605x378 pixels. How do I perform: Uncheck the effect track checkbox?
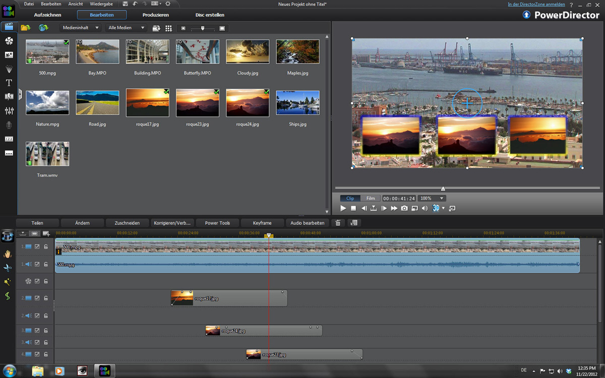point(37,281)
